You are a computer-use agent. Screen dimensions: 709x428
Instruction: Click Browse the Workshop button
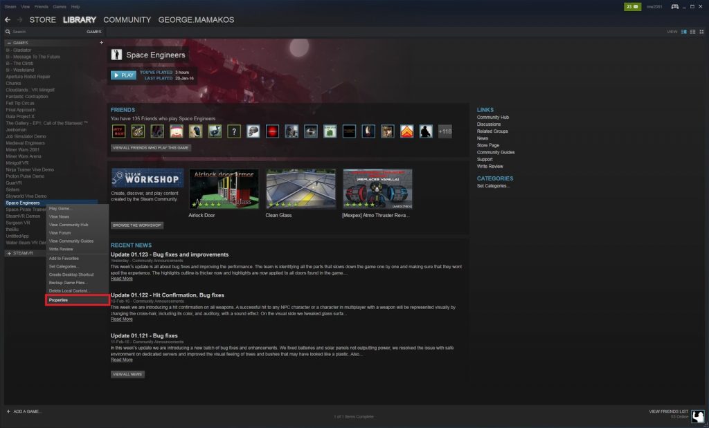click(137, 225)
